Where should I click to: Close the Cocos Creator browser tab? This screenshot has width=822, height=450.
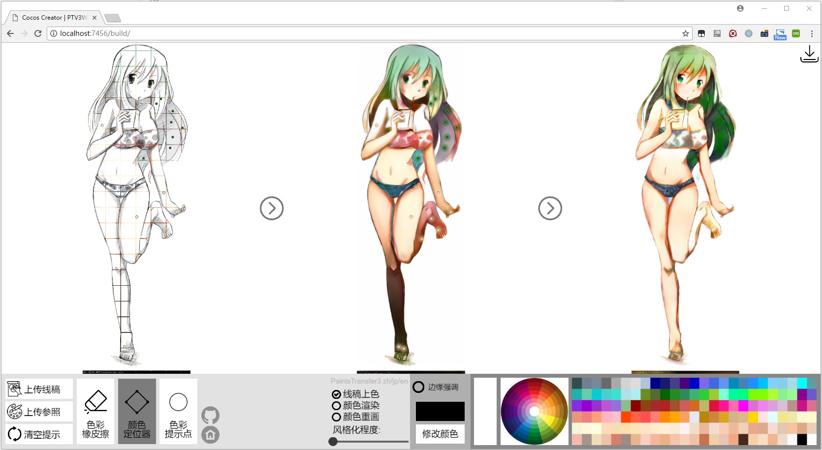point(95,17)
